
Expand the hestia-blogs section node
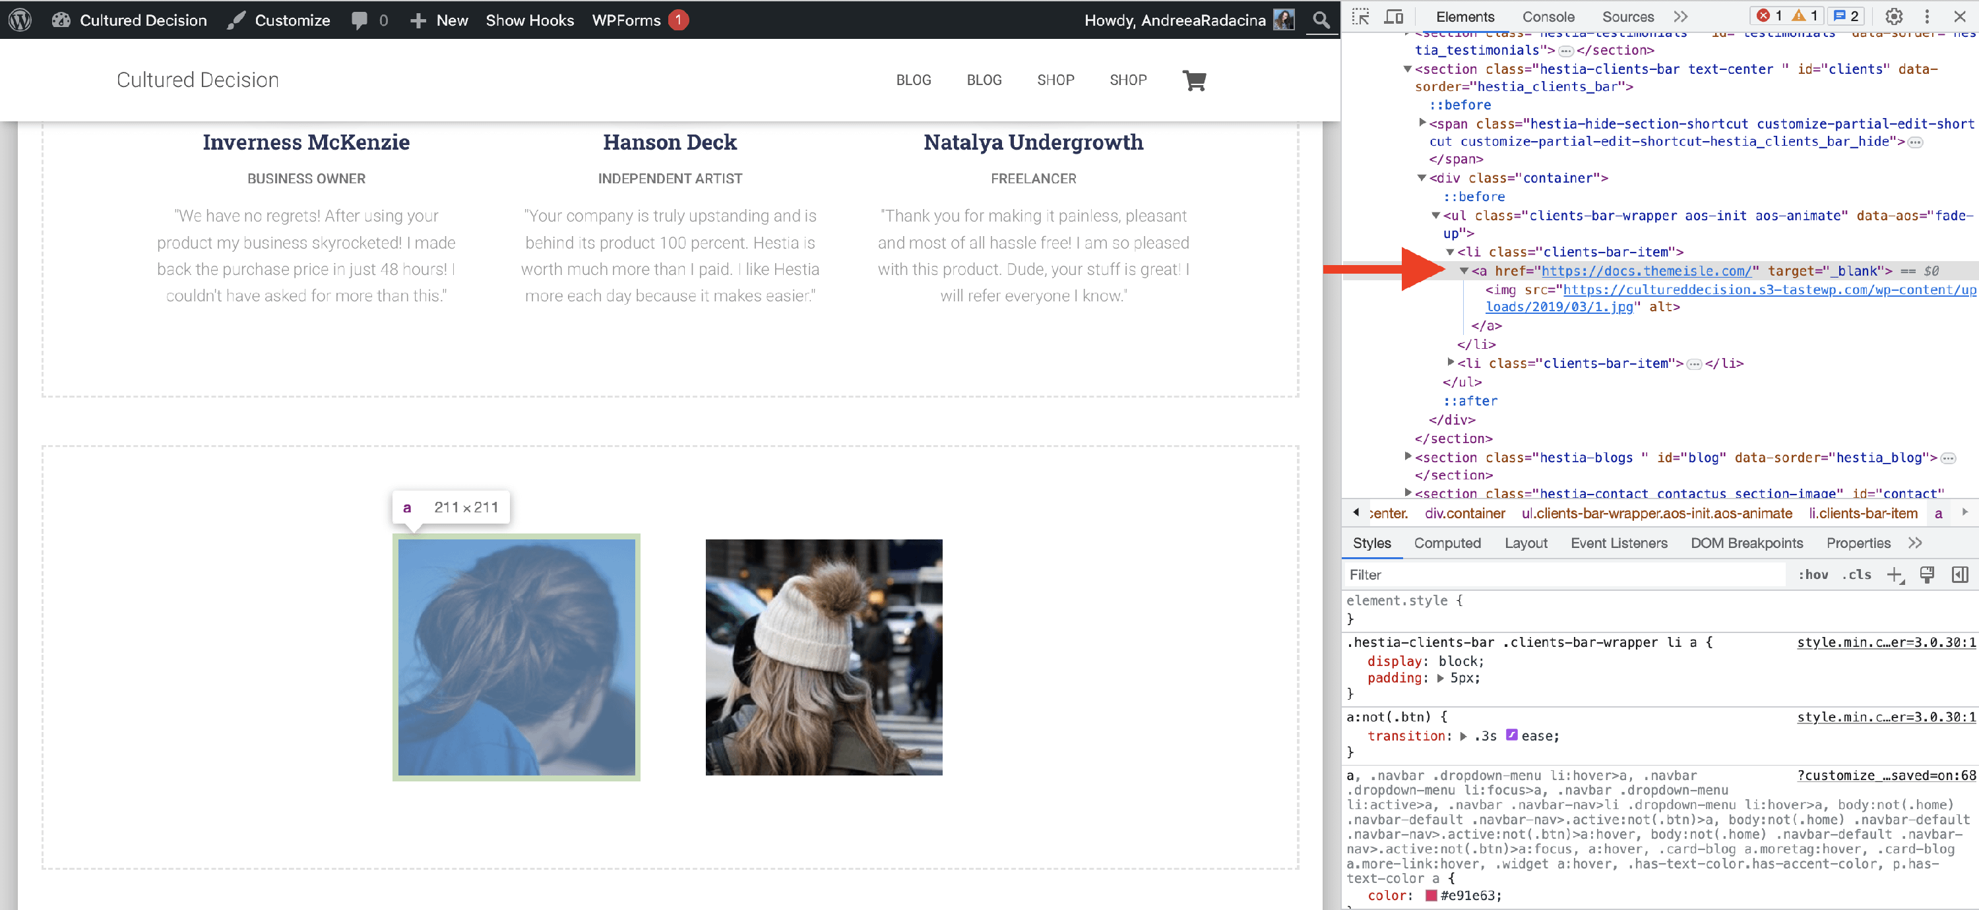click(x=1408, y=456)
